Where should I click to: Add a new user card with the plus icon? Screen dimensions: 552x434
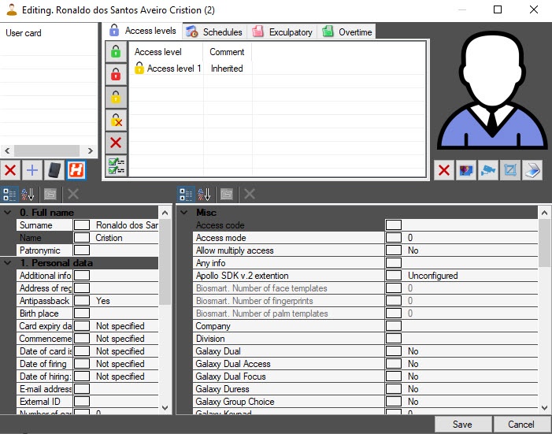click(x=32, y=170)
